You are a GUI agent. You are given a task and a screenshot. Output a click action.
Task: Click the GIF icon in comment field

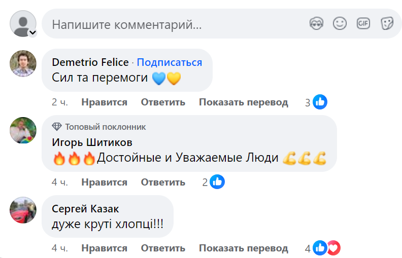click(363, 23)
